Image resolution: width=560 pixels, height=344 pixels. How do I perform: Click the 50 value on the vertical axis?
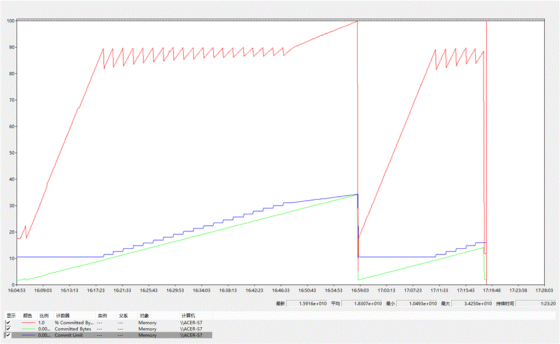(12, 153)
